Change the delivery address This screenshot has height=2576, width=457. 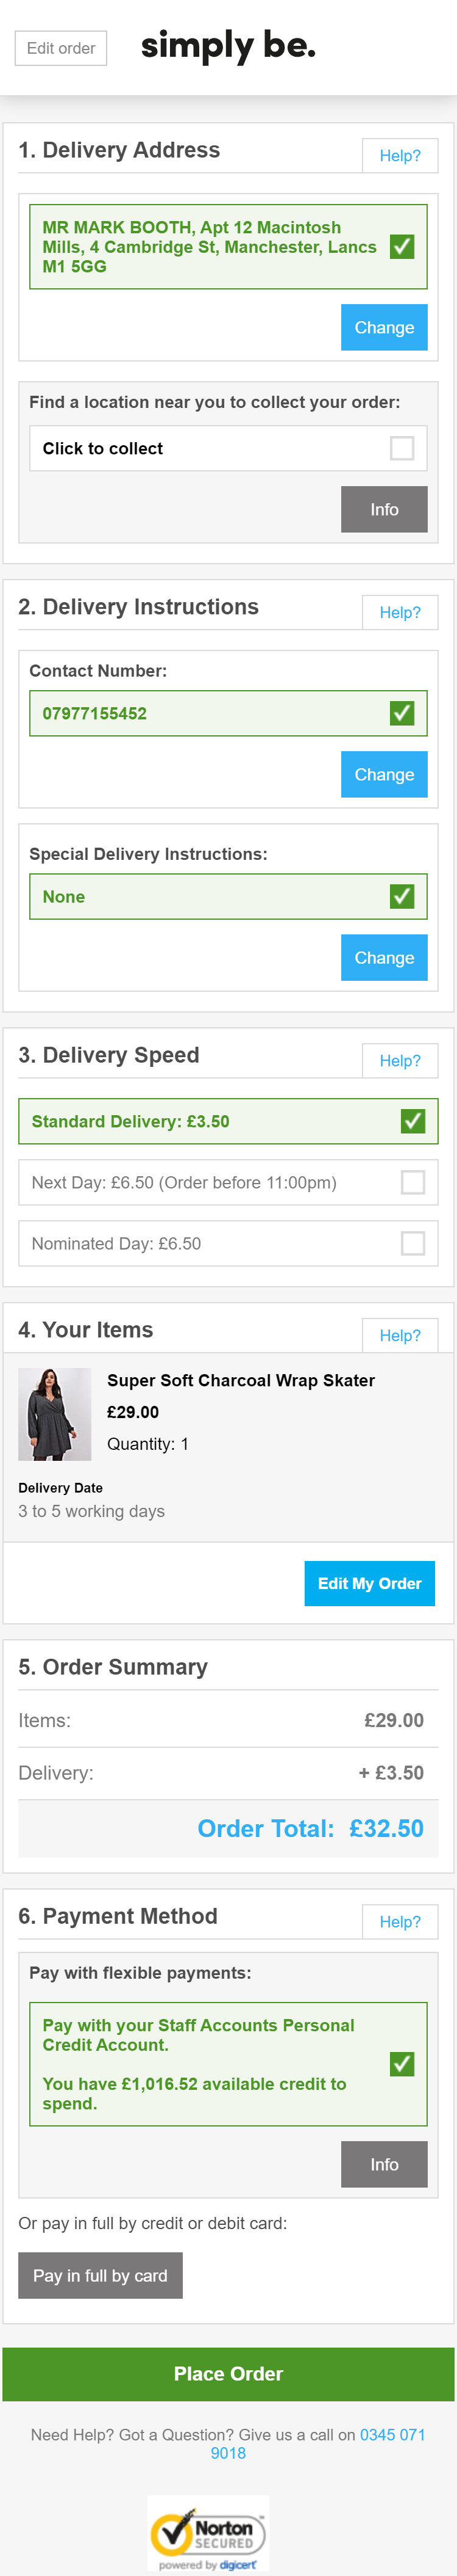point(383,327)
